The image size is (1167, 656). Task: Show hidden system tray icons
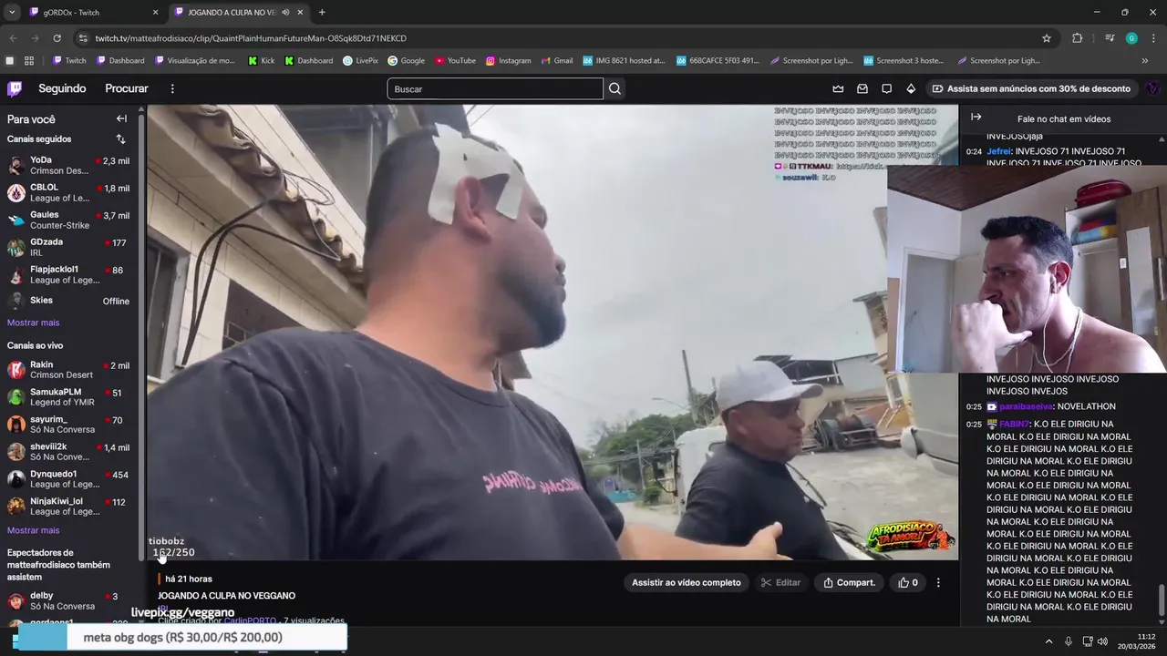[x=1048, y=641]
